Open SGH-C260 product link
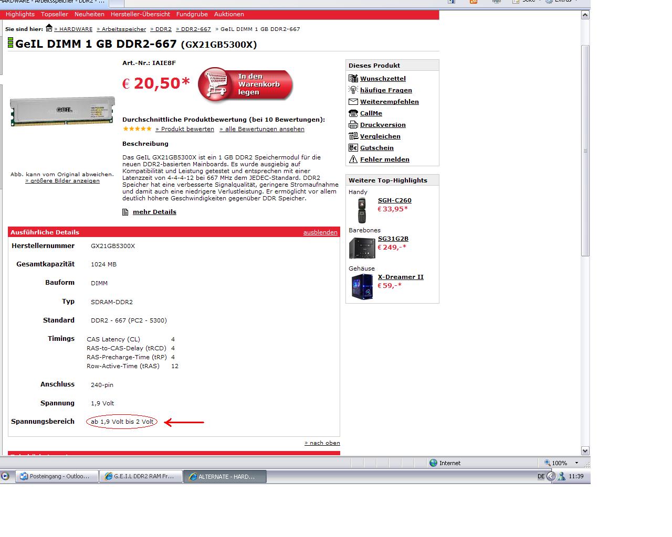This screenshot has width=672, height=537. pyautogui.click(x=395, y=200)
